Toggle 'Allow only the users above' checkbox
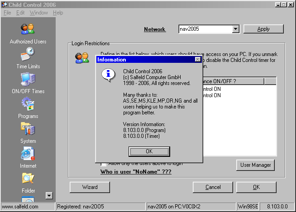 point(104,164)
